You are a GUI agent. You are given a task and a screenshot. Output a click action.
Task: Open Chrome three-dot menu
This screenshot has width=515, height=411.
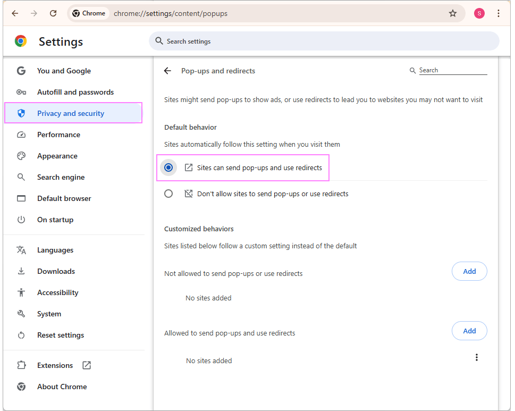(498, 13)
